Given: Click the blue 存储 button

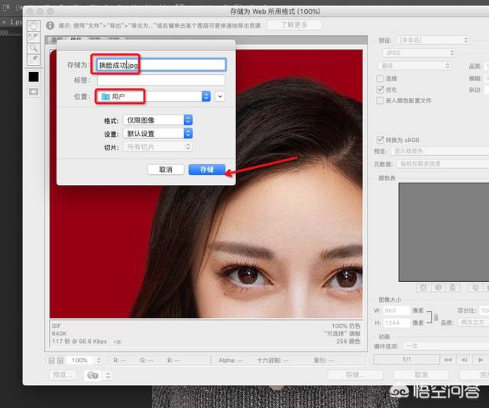Looking at the screenshot, I should point(207,170).
